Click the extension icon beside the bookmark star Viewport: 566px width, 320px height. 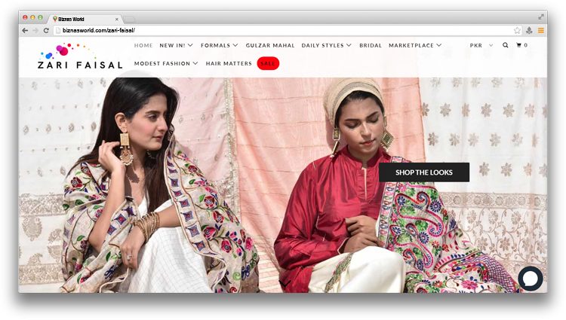[529, 30]
